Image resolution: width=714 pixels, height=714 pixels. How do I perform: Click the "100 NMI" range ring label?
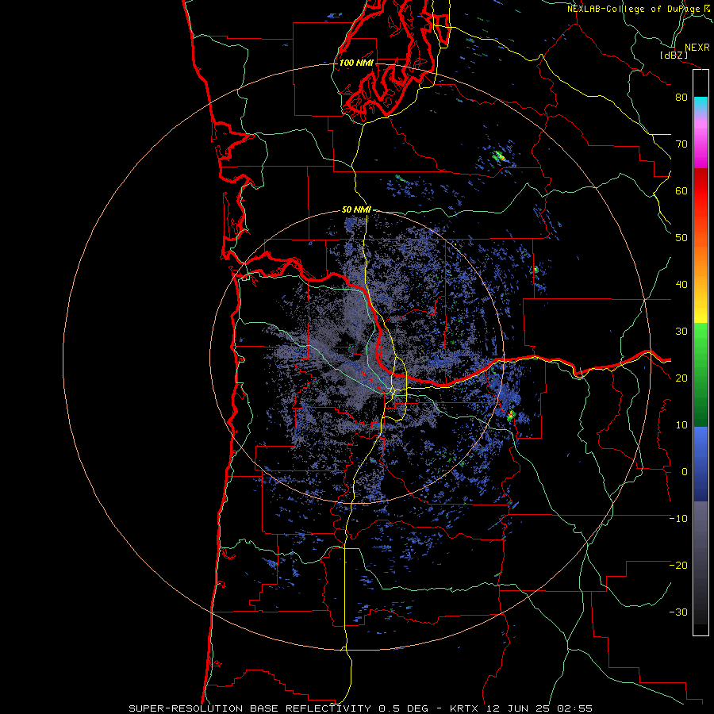tap(356, 63)
